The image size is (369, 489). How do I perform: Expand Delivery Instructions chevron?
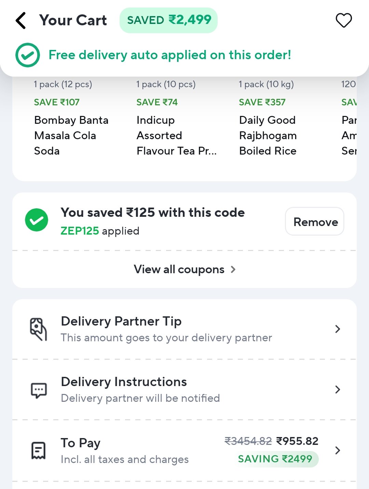(x=338, y=389)
